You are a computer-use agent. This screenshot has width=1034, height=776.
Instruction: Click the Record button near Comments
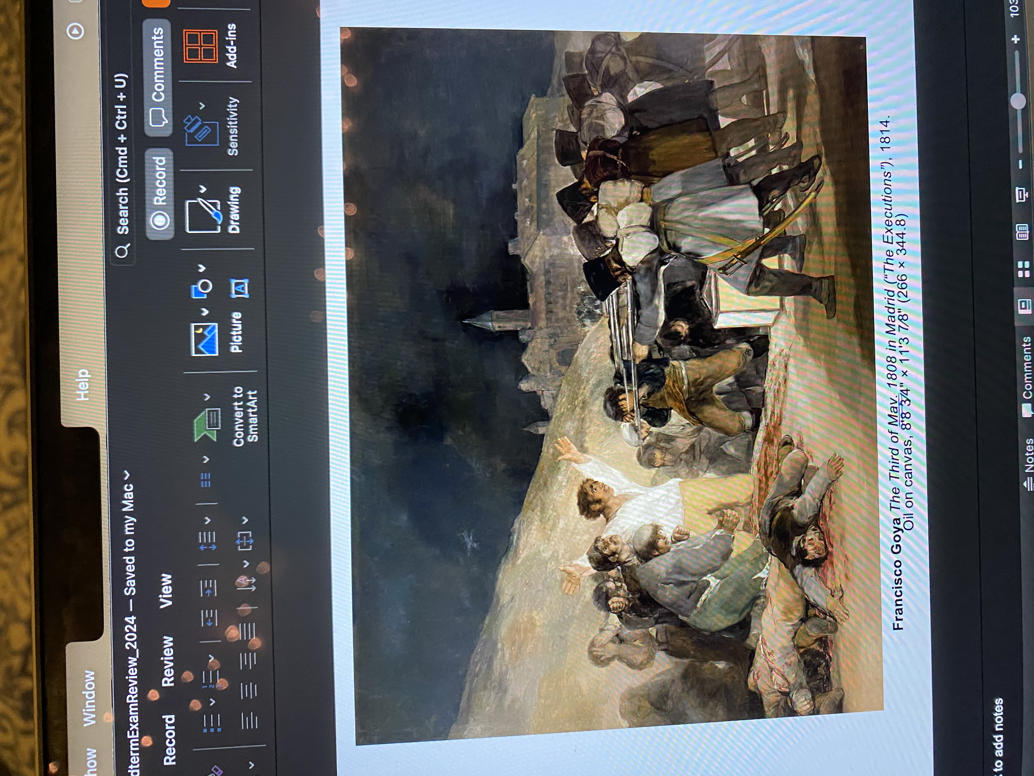[160, 194]
